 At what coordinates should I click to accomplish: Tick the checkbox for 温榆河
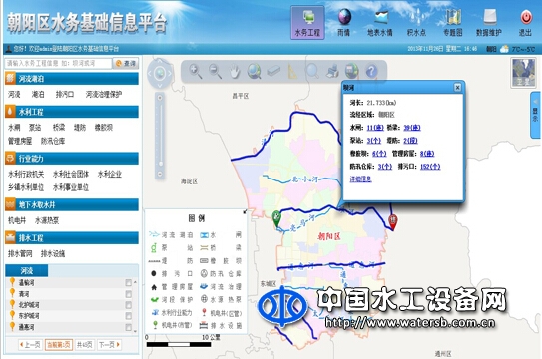click(x=128, y=283)
